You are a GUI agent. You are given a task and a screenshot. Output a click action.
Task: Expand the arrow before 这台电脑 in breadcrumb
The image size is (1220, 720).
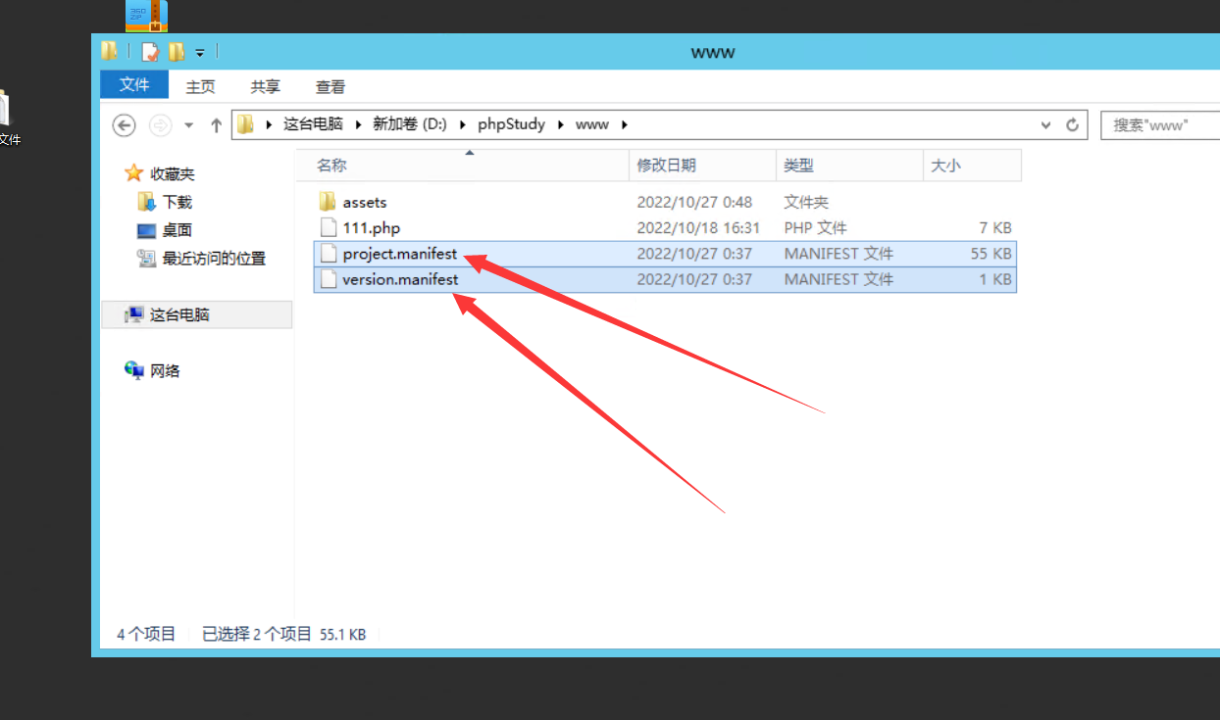[x=269, y=124]
